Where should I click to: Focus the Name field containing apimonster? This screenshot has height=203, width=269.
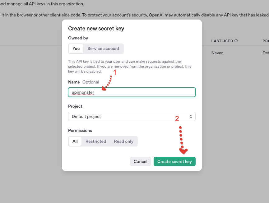(132, 92)
